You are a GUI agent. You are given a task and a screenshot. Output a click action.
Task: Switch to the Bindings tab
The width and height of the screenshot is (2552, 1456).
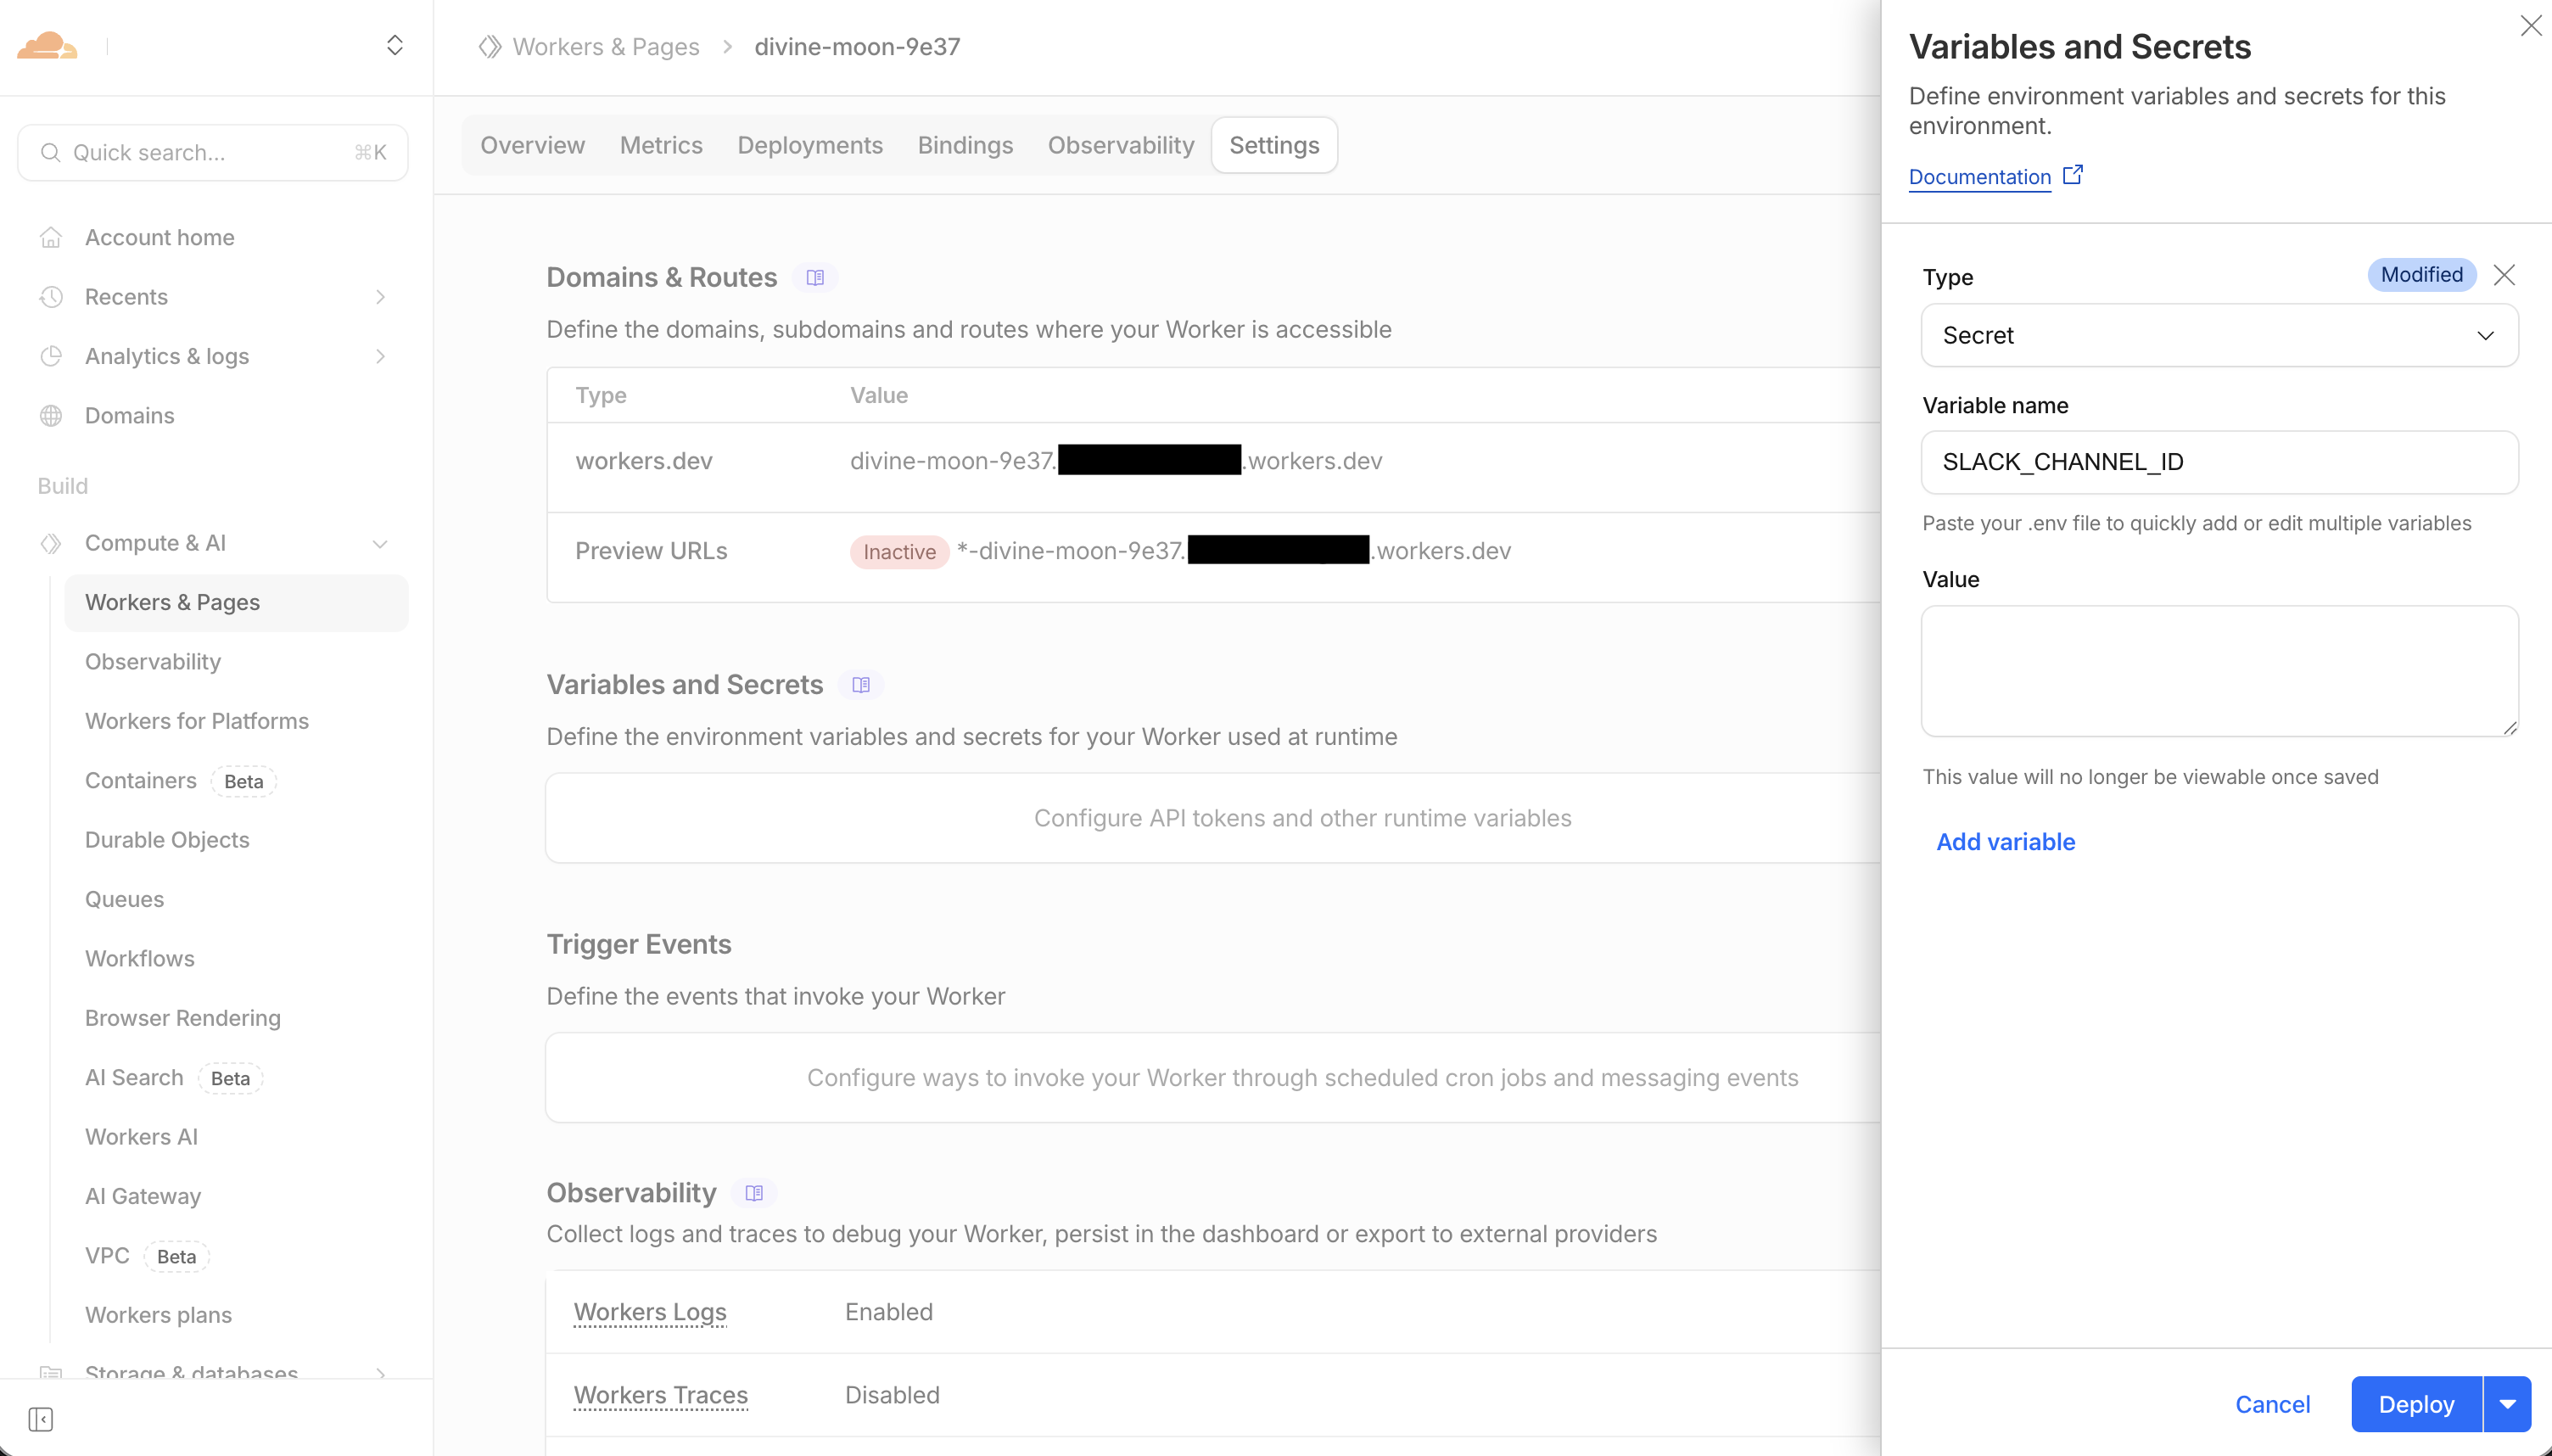point(964,145)
